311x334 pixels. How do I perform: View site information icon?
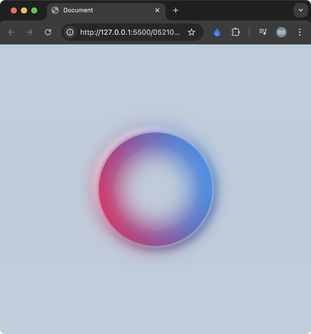(x=70, y=32)
